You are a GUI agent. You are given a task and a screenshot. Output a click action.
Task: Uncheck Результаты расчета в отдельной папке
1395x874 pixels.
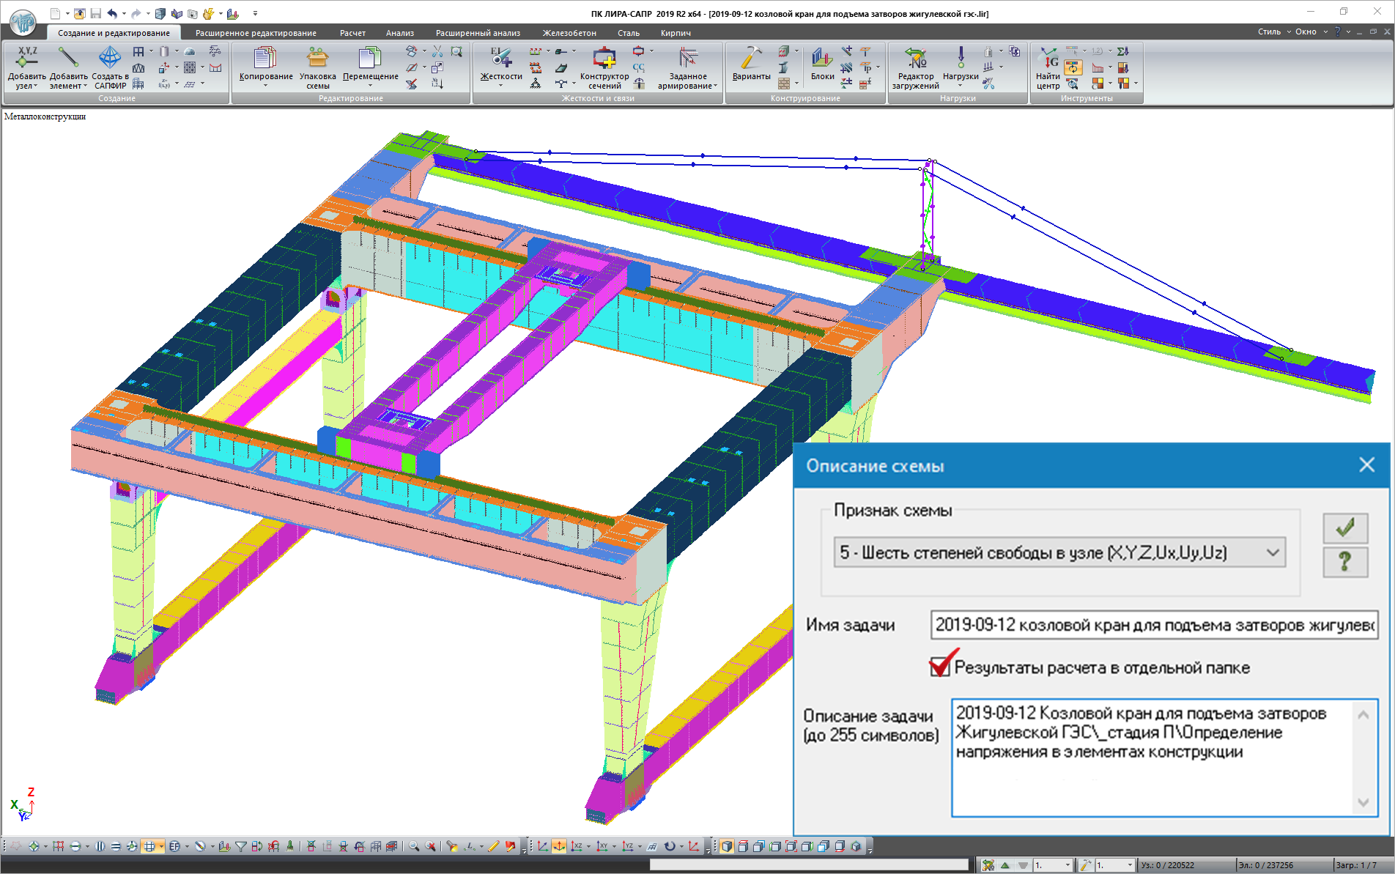point(940,667)
